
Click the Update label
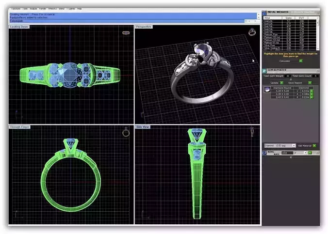click(275, 83)
